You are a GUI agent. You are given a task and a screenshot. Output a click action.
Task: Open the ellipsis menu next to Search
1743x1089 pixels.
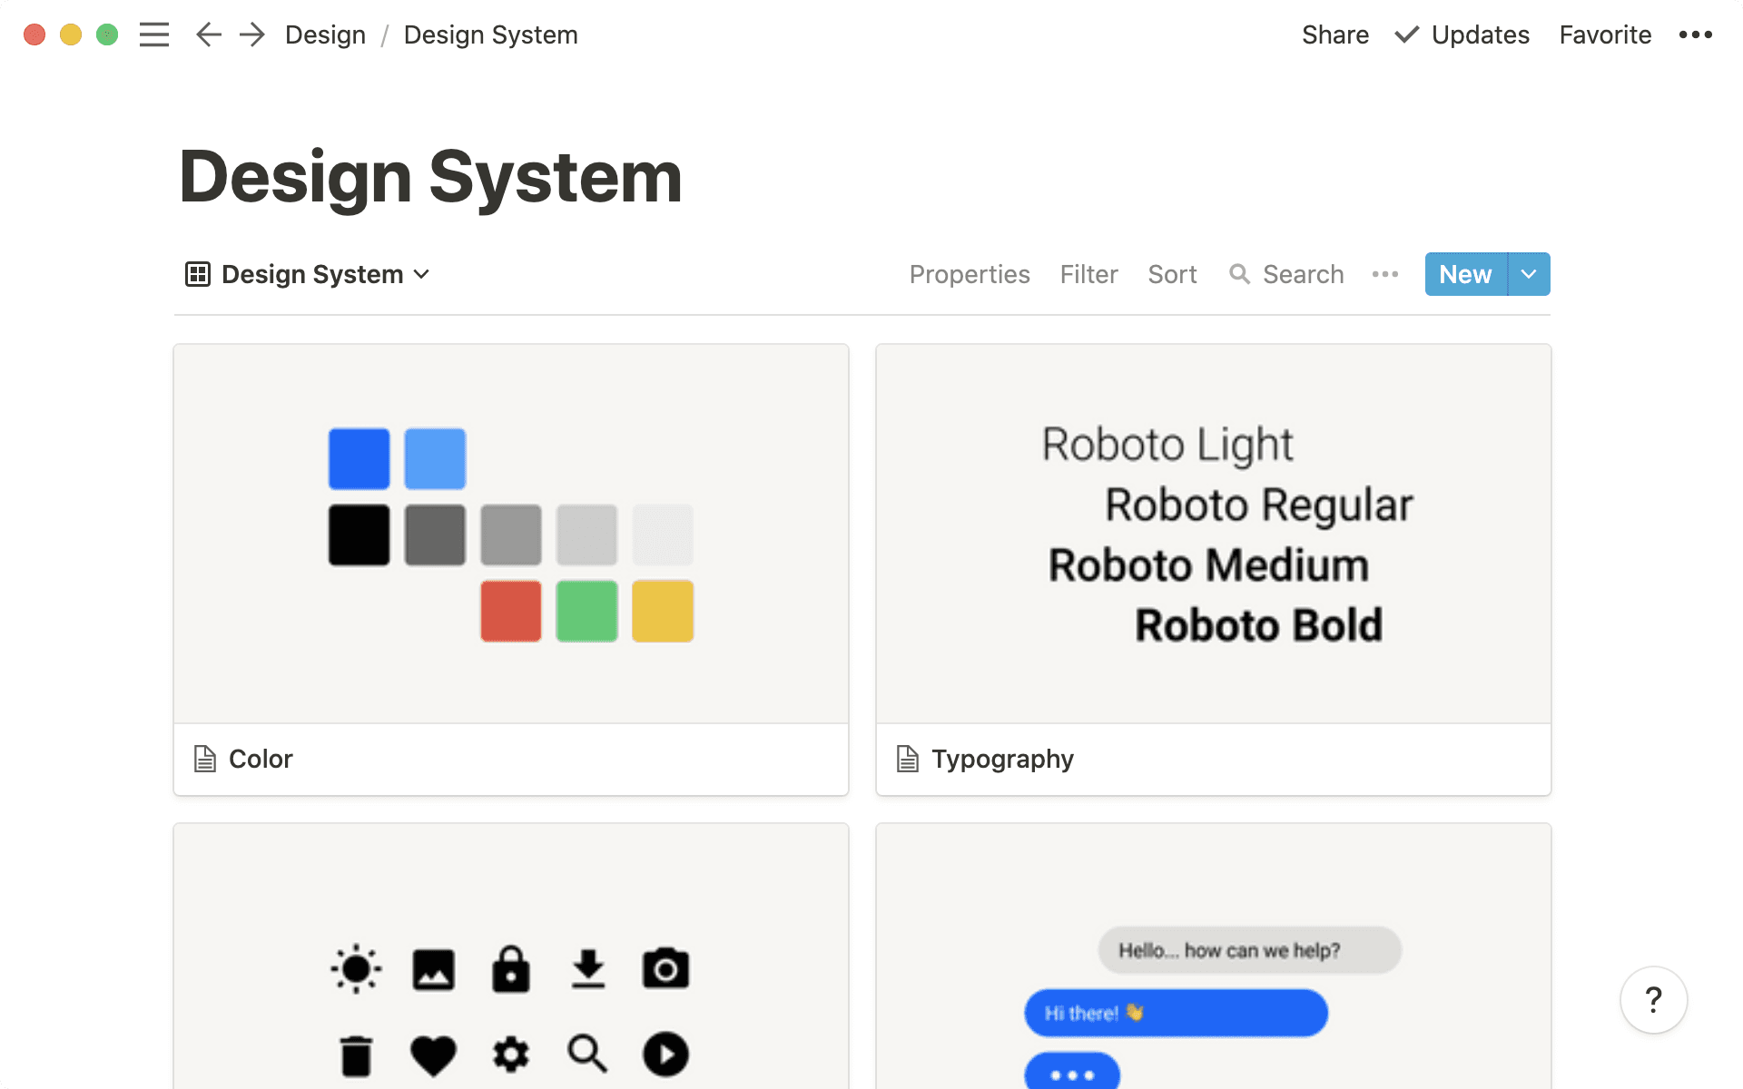1384,274
